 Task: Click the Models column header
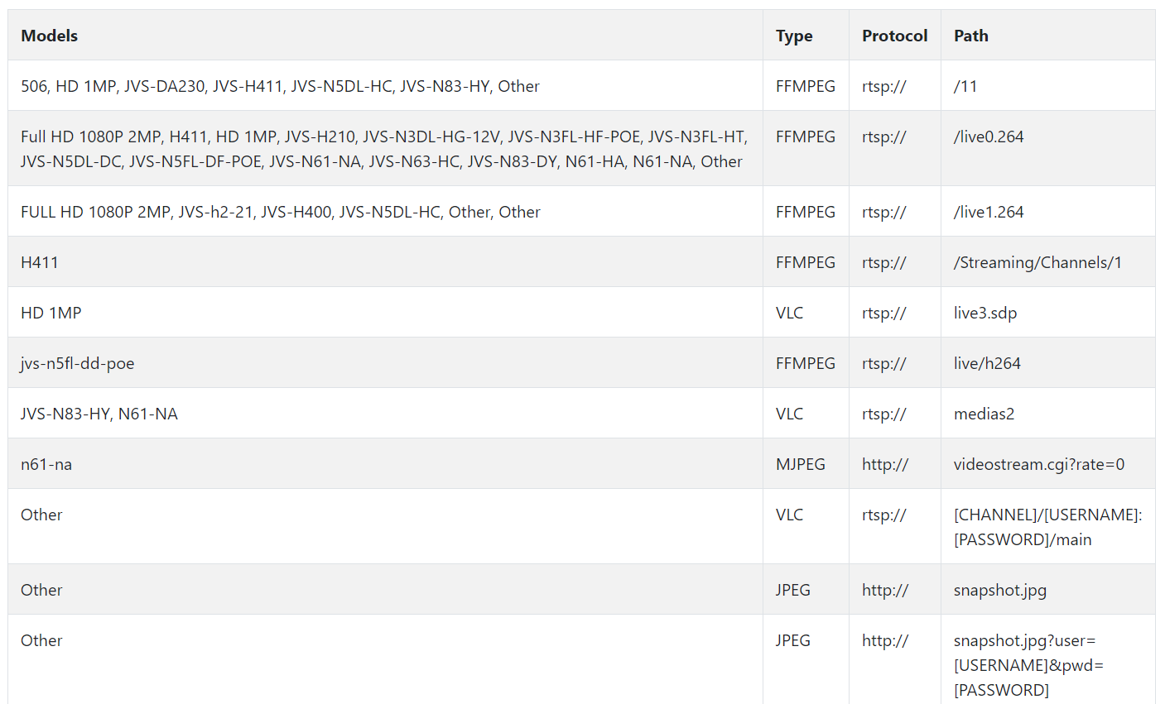coord(50,36)
